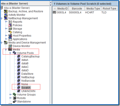Sort by the Media Type column header
Viewport: 120px width, 106px height.
[93, 8]
